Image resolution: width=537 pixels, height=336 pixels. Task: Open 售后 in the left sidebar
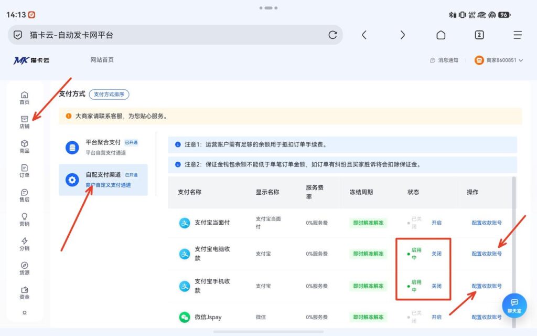coord(24,195)
